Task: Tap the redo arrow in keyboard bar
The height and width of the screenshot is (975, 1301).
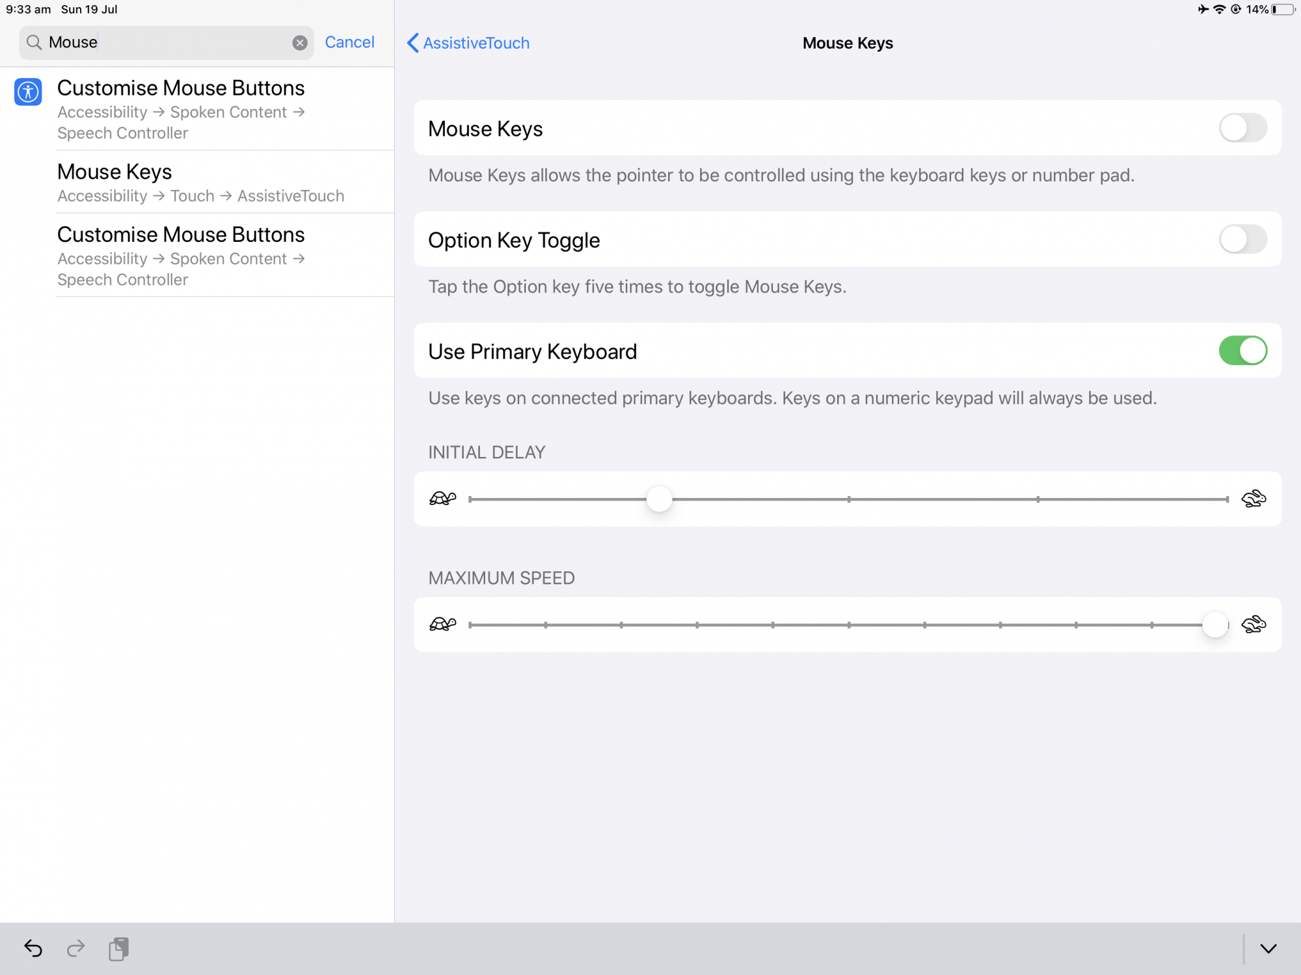Action: pyautogui.click(x=75, y=948)
